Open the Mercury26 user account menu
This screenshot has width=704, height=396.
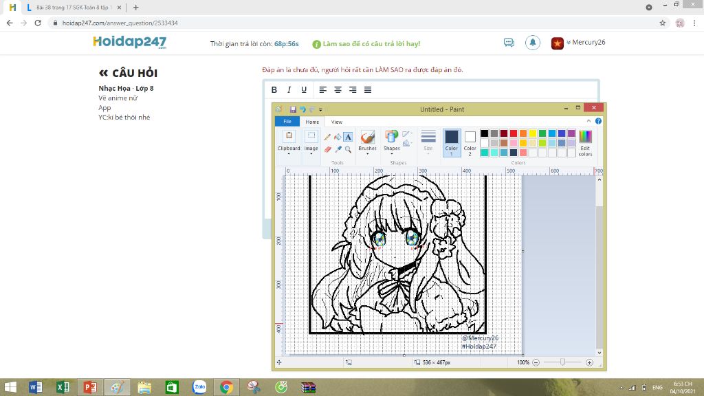pos(578,43)
